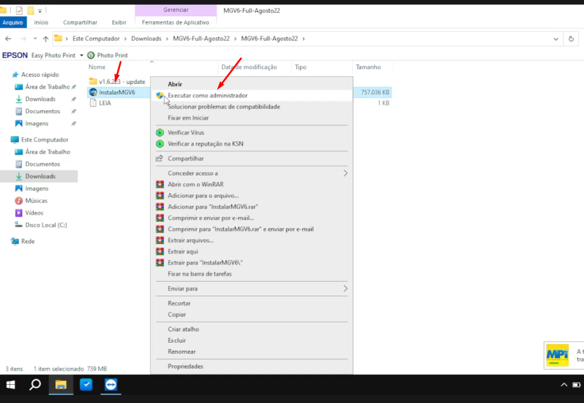Viewport: 584px width, 403px height.
Task: Click the Windows Start button
Action: click(x=11, y=385)
